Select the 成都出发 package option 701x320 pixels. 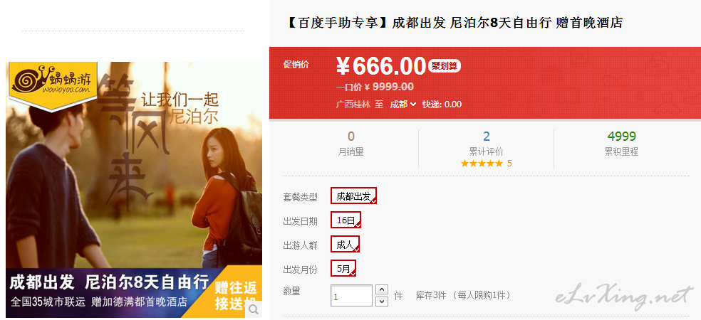tap(353, 196)
